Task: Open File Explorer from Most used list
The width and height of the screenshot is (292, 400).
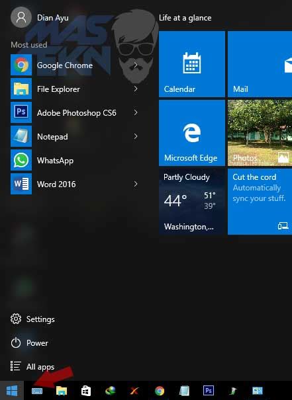Action: point(75,89)
